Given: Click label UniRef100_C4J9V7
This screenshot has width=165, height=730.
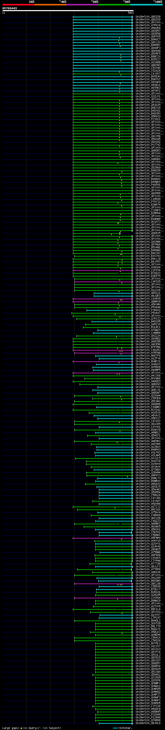Looking at the screenshot, I should [x=148, y=74].
